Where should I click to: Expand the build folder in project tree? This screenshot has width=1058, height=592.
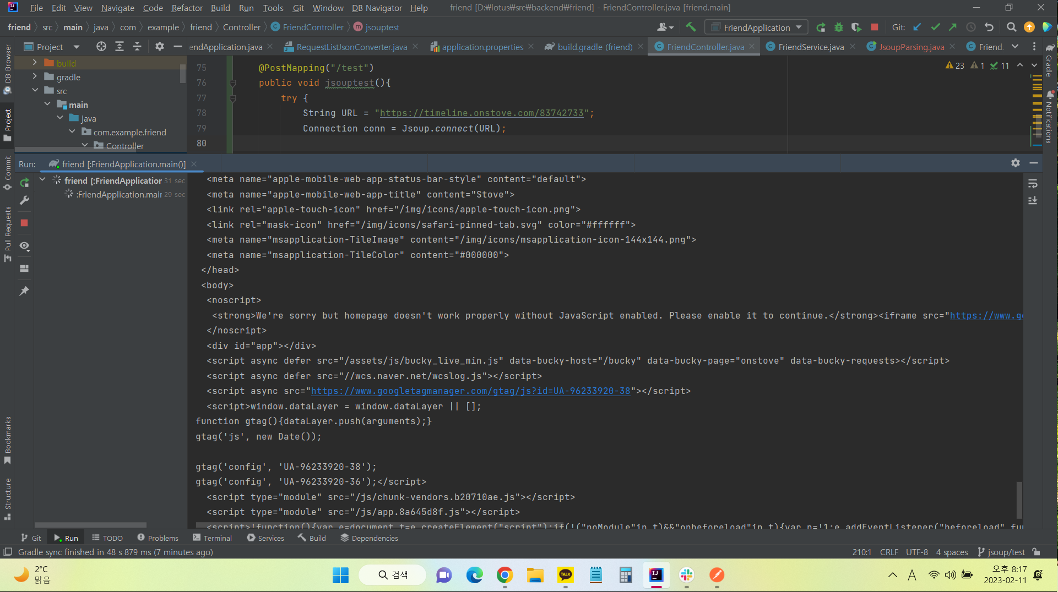35,63
